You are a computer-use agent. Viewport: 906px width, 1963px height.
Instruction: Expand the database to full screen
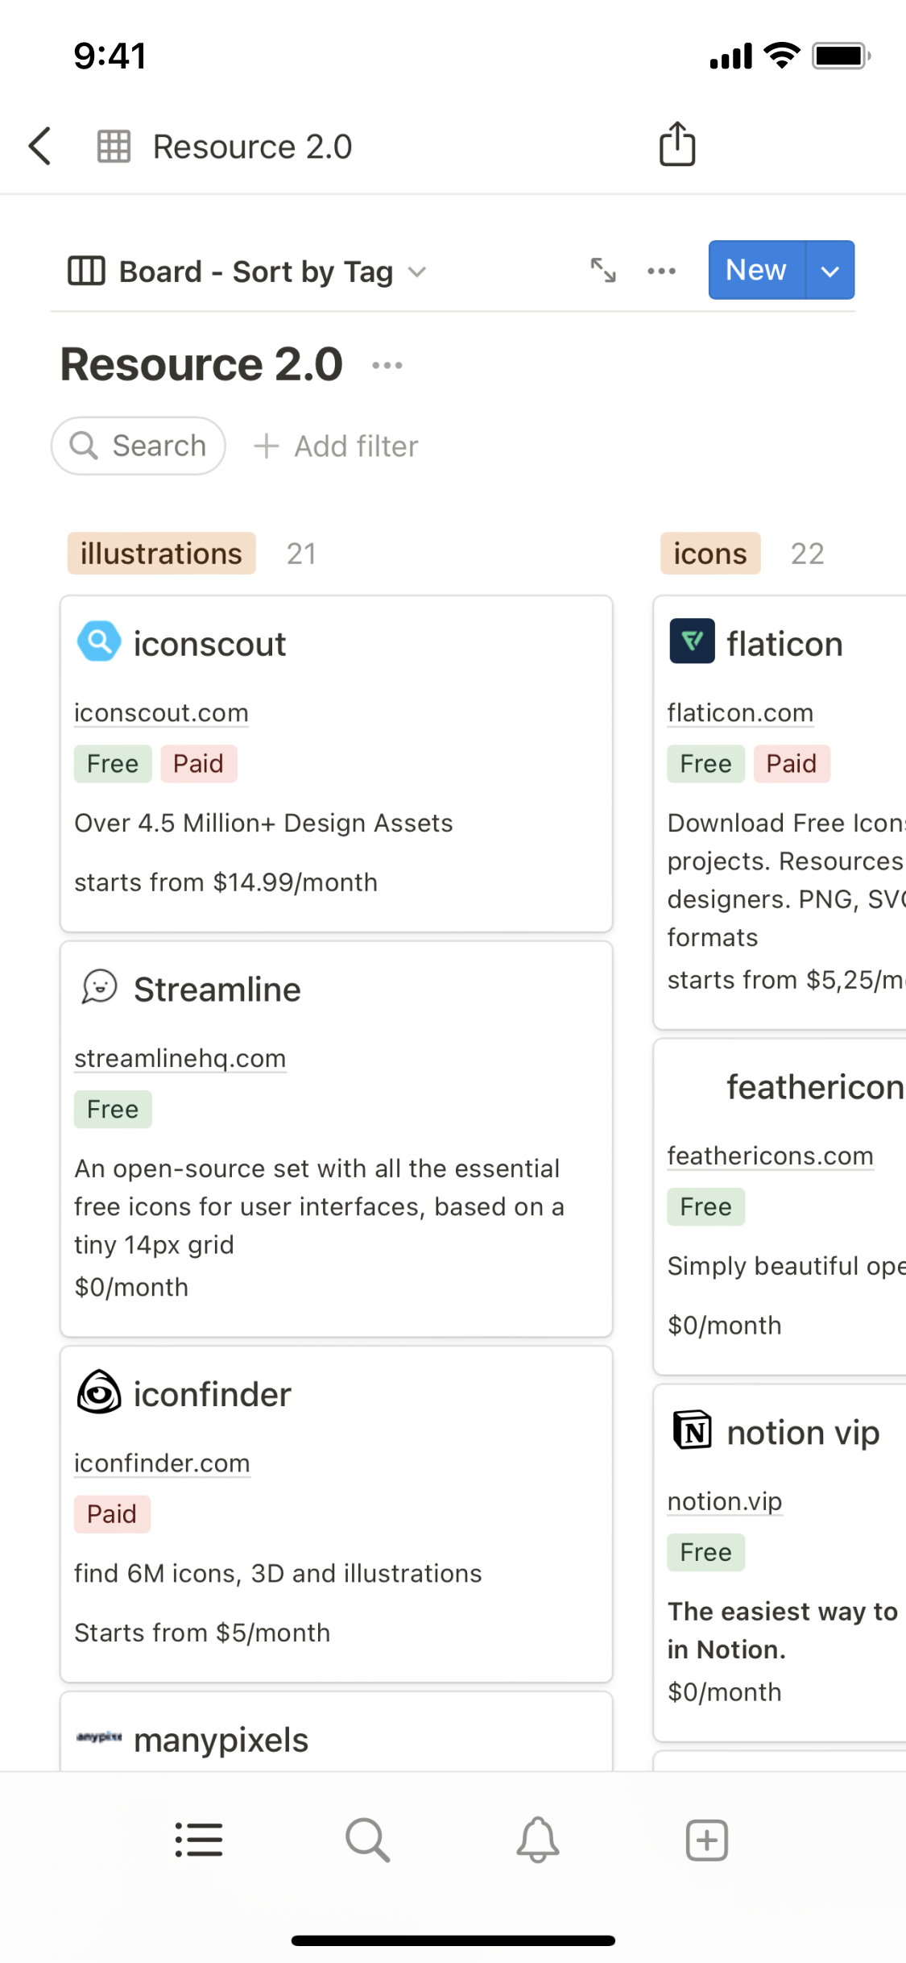click(x=603, y=271)
